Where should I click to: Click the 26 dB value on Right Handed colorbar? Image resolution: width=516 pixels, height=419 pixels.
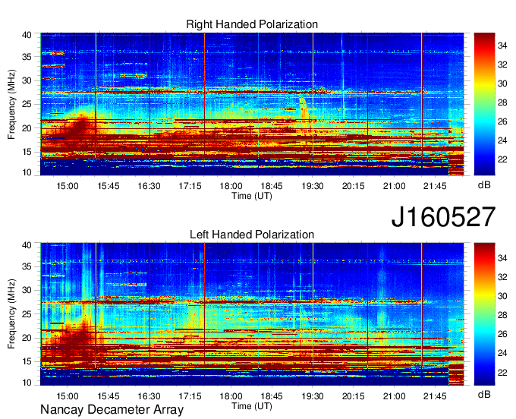pos(502,121)
